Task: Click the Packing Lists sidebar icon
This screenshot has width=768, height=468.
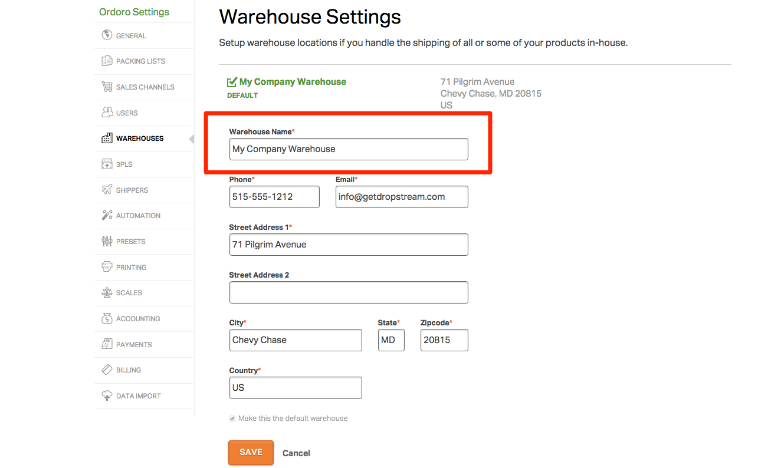Action: pyautogui.click(x=107, y=61)
